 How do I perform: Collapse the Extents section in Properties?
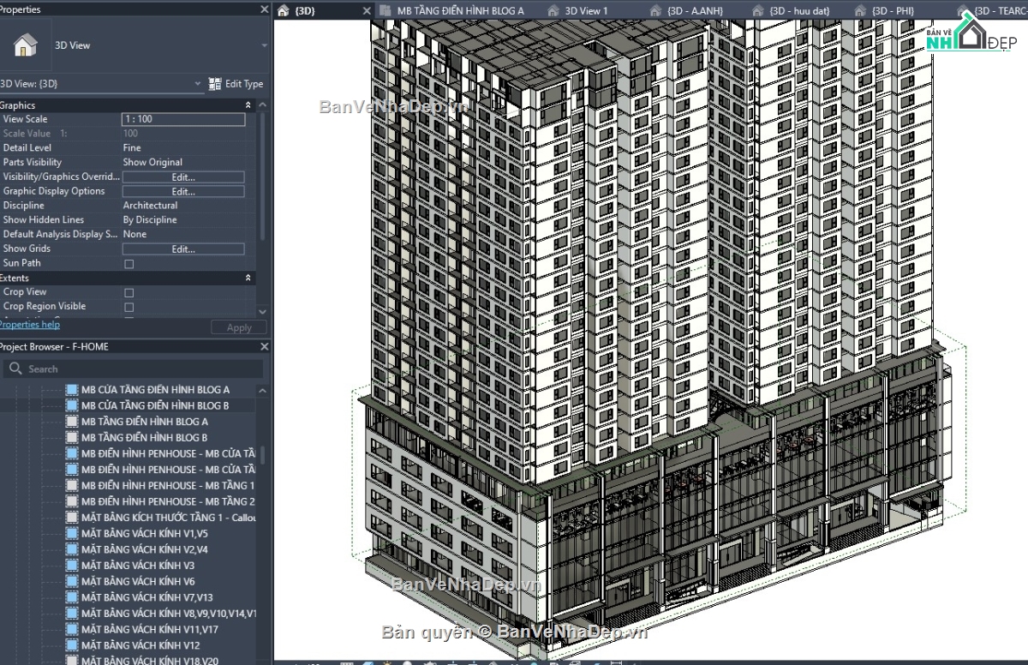pyautogui.click(x=248, y=277)
